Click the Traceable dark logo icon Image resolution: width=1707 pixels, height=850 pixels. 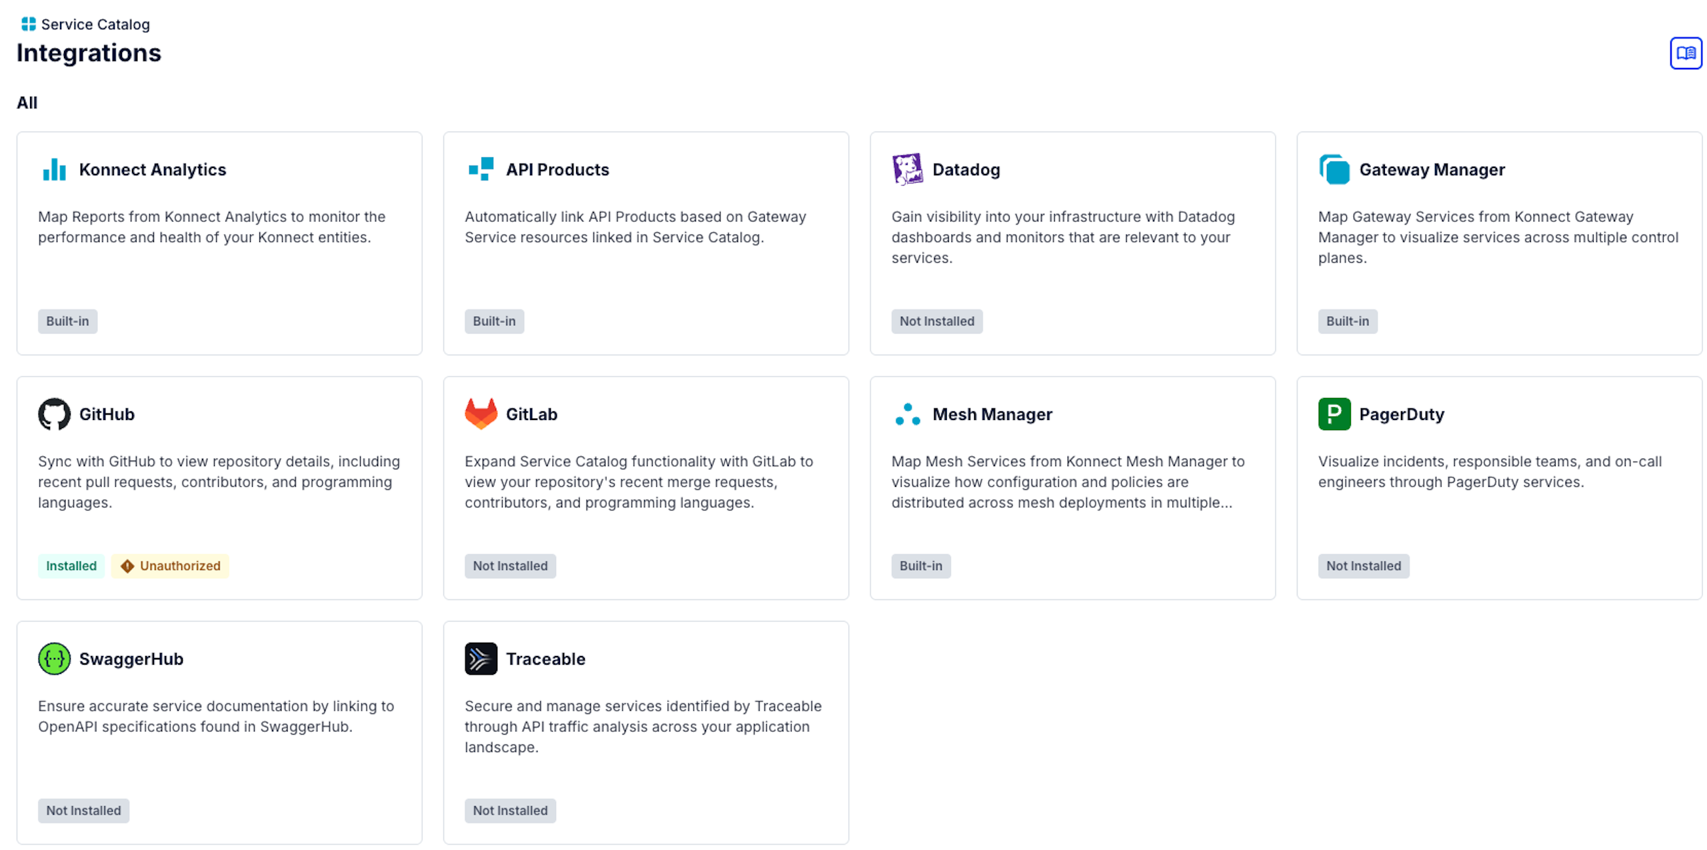pyautogui.click(x=481, y=659)
